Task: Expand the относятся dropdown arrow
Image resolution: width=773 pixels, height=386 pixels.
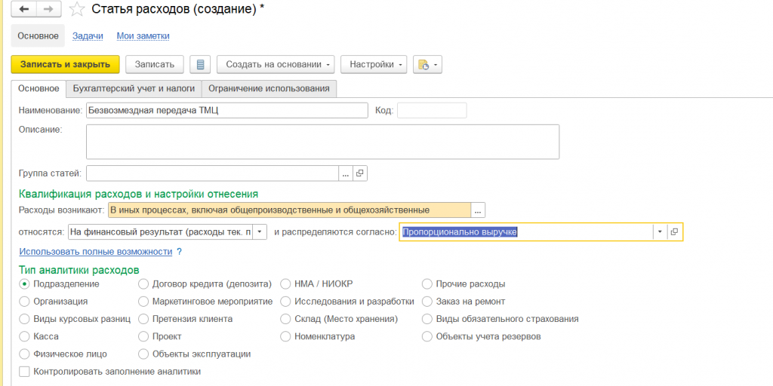Action: pyautogui.click(x=260, y=232)
